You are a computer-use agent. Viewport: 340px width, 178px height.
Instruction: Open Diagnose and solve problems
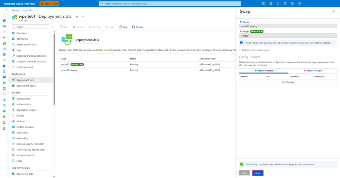point(31,56)
